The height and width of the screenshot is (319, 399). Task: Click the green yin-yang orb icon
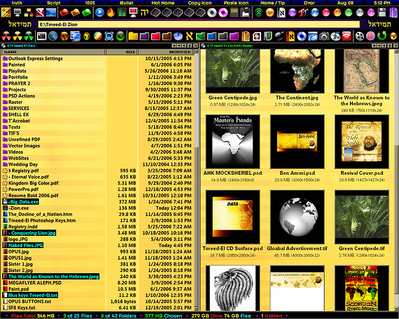(x=120, y=36)
